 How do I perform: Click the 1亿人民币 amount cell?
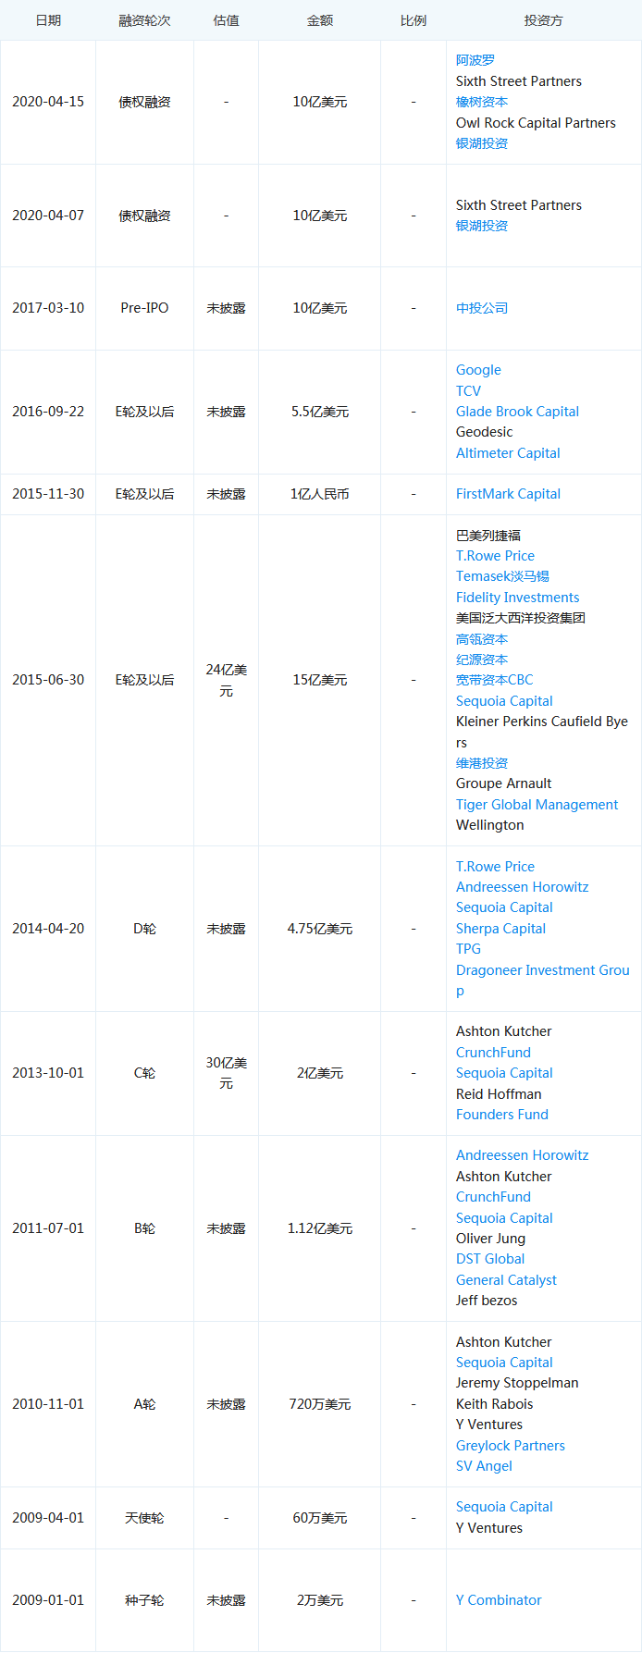(320, 494)
